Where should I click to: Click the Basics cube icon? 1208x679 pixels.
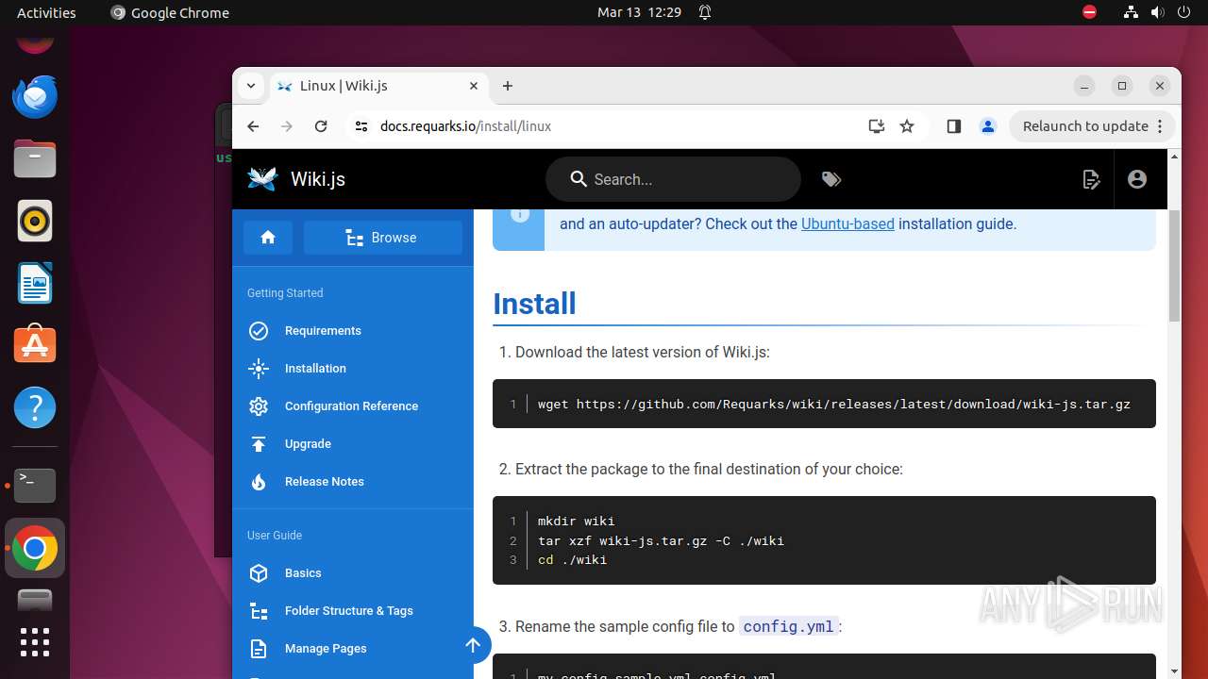[259, 573]
